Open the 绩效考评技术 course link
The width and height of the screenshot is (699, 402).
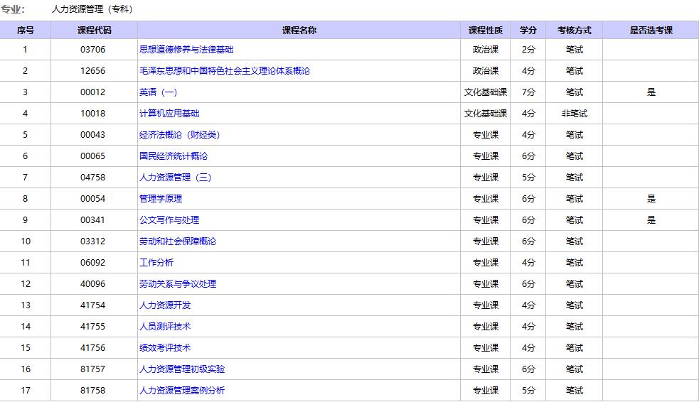pos(165,348)
